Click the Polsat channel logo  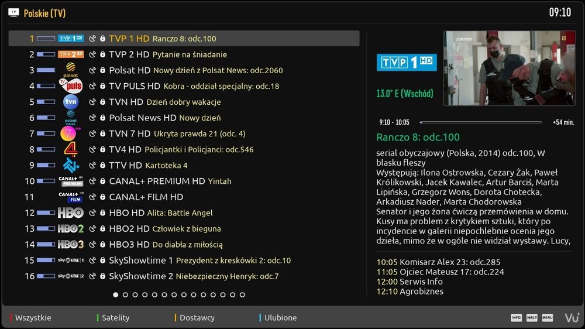point(71,70)
